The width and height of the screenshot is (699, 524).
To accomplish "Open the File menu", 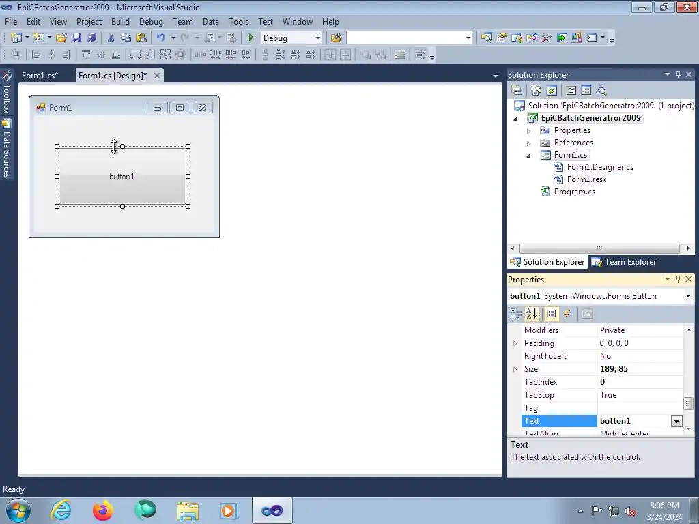I will pos(11,21).
